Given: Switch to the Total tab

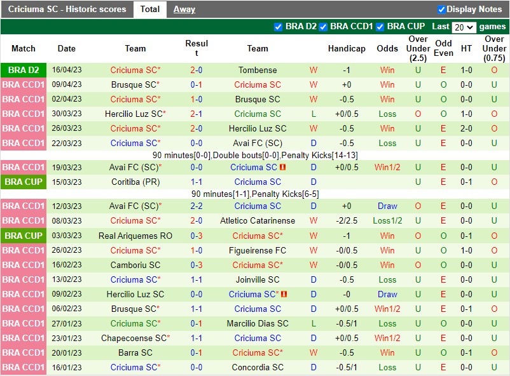Looking at the screenshot, I should click(x=150, y=9).
